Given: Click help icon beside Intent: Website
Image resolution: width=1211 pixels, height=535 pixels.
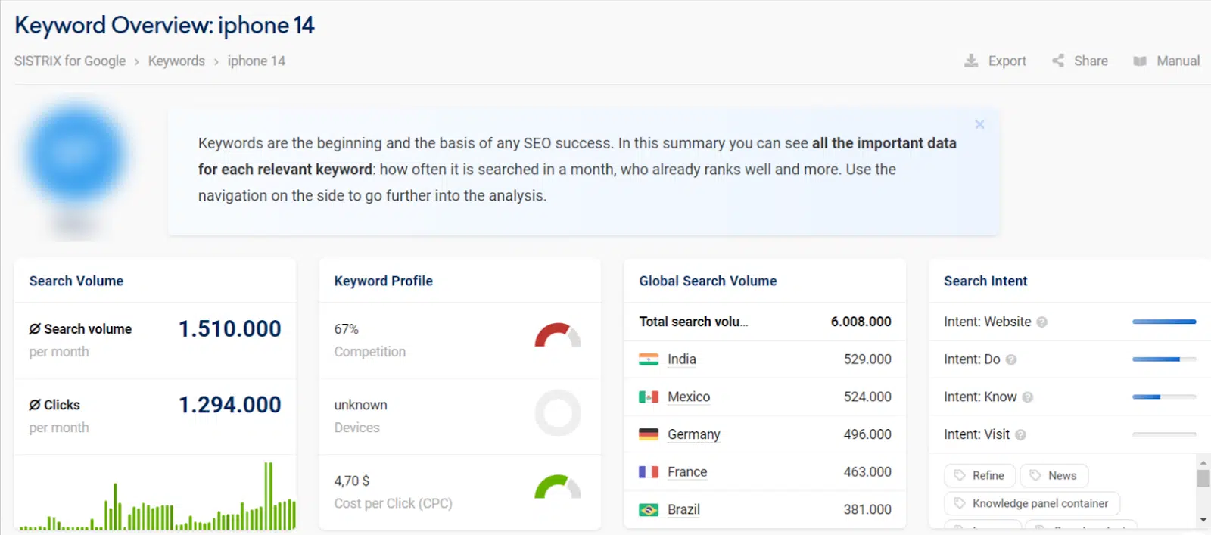Looking at the screenshot, I should (x=1042, y=322).
